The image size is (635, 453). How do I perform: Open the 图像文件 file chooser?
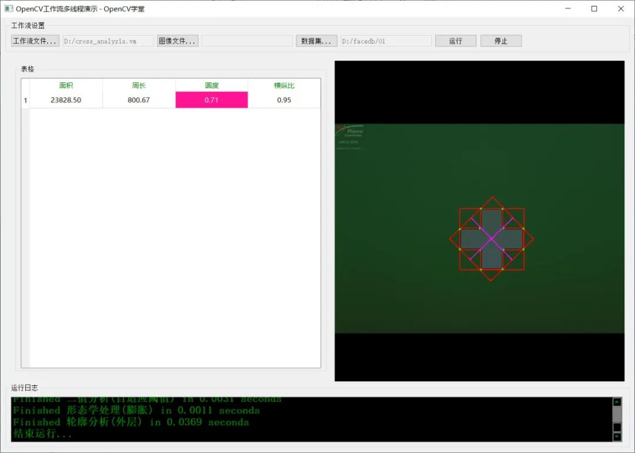click(178, 40)
